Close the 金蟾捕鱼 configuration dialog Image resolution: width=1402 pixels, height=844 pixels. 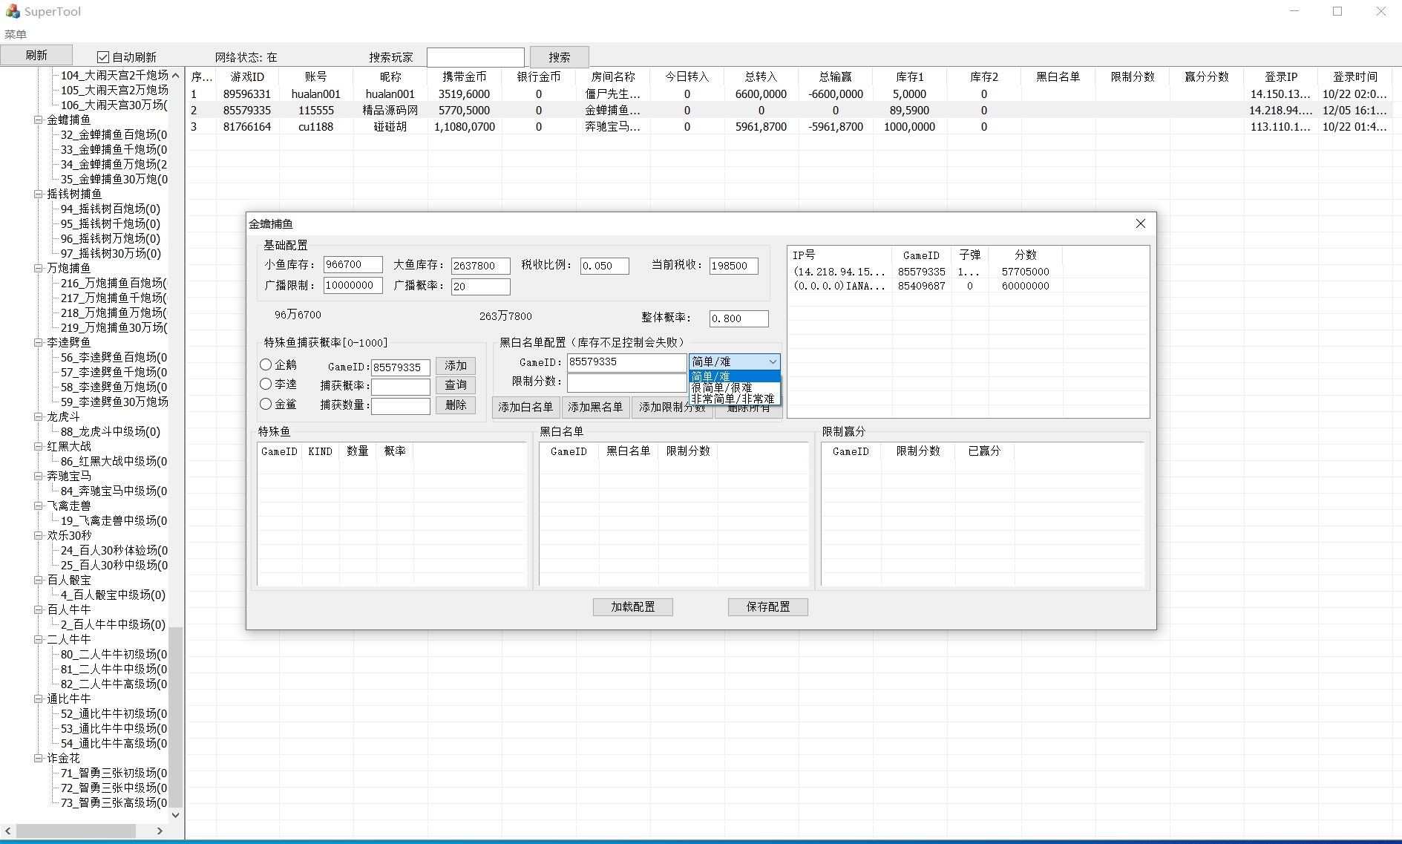(x=1140, y=223)
